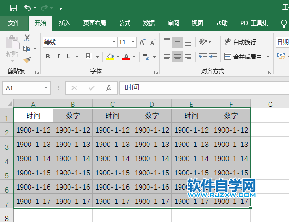Click the 粘贴 paste button

coord(12,48)
